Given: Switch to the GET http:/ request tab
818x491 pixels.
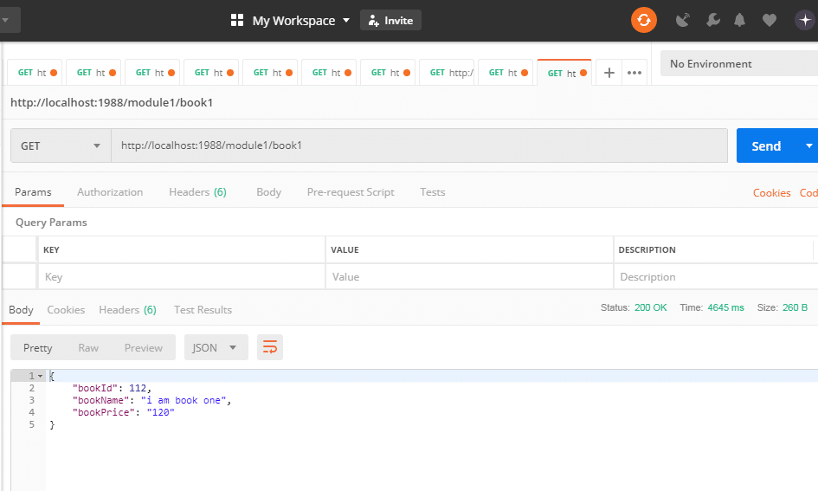Looking at the screenshot, I should tap(447, 73).
